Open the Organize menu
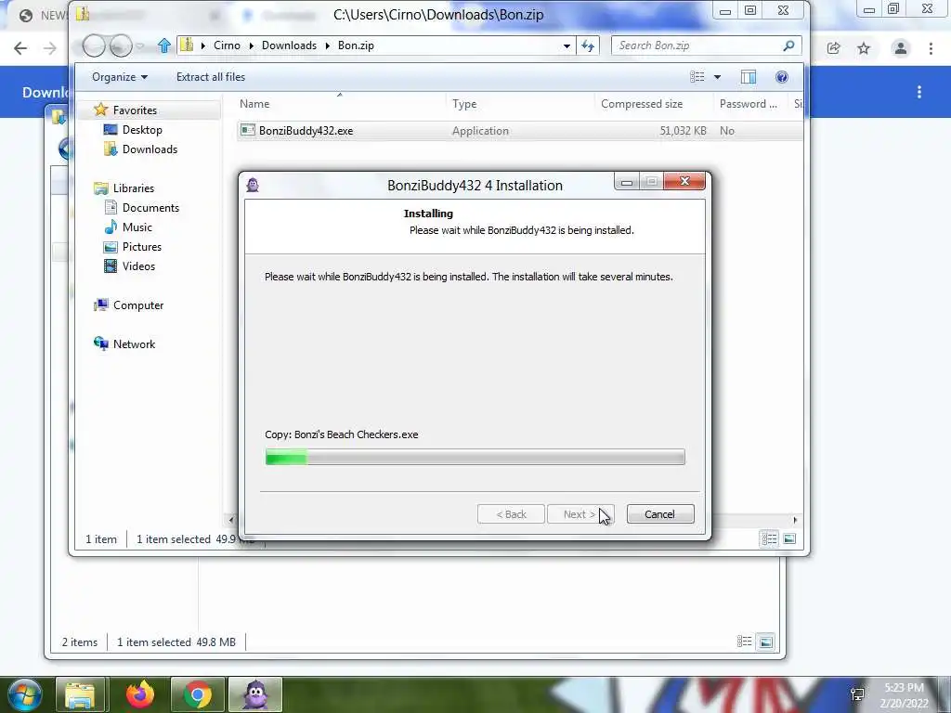 [x=120, y=77]
